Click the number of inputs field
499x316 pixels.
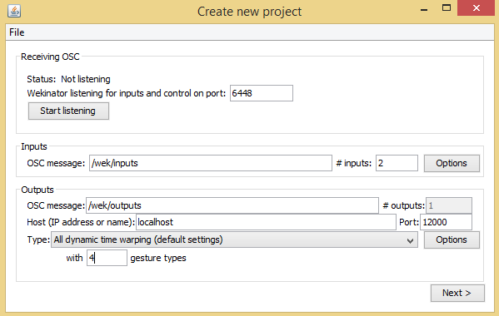pos(397,163)
